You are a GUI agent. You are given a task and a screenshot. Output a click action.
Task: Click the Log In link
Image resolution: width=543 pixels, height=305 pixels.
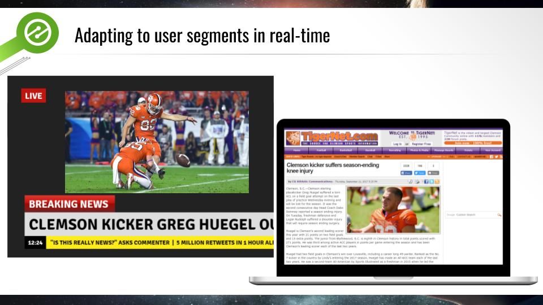tap(398, 144)
